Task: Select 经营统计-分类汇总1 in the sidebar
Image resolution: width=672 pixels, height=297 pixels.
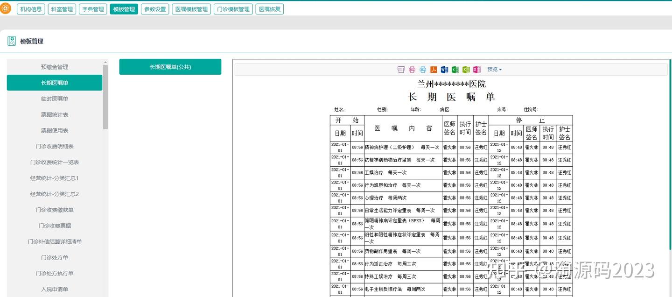Action: pos(55,178)
